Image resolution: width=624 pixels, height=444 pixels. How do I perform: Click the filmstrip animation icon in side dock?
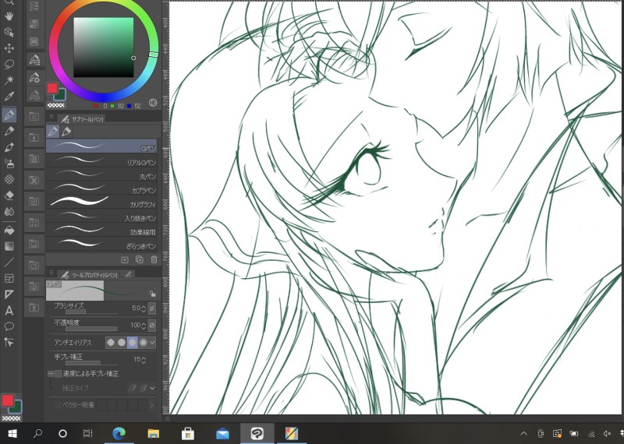(34, 41)
